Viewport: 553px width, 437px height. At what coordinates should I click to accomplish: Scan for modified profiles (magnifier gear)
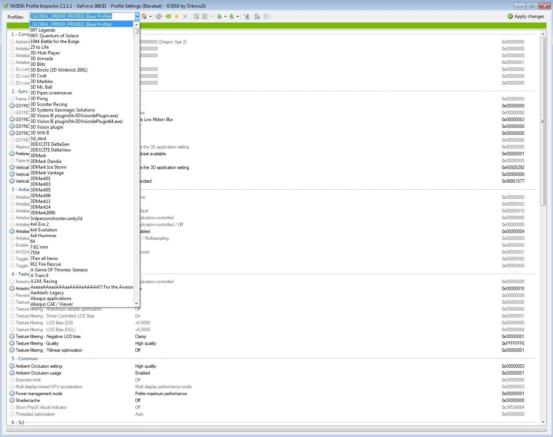(257, 16)
